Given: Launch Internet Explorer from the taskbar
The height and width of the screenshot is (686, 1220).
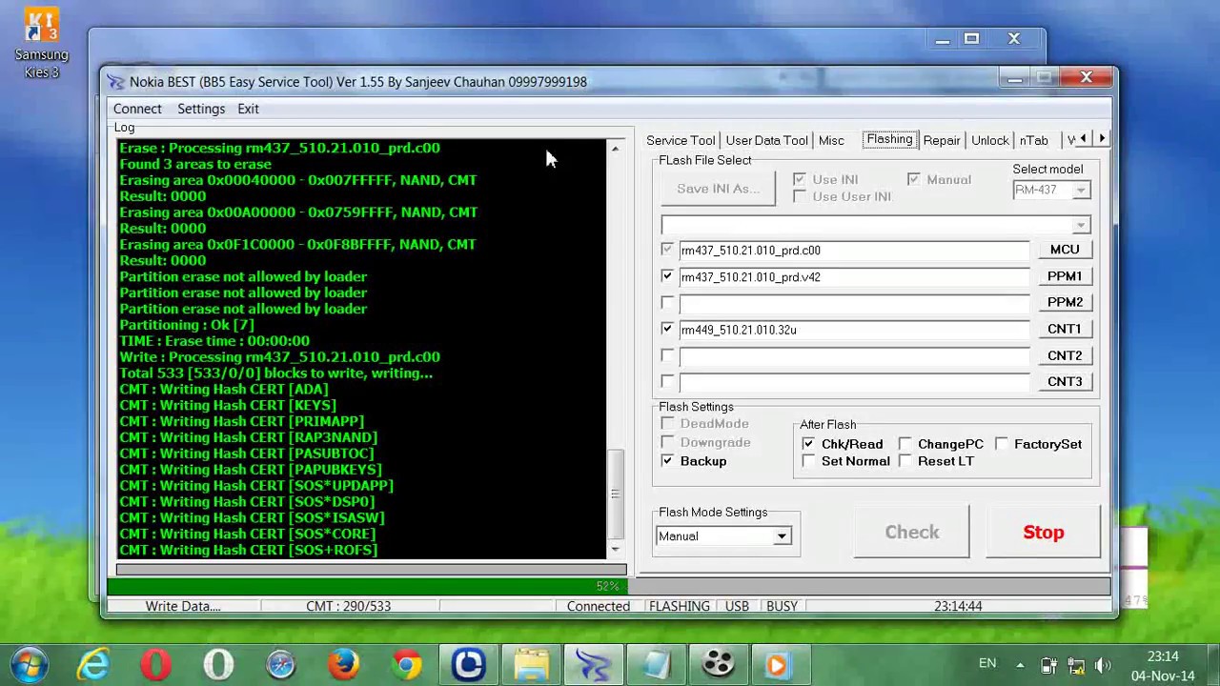Looking at the screenshot, I should click(x=93, y=664).
